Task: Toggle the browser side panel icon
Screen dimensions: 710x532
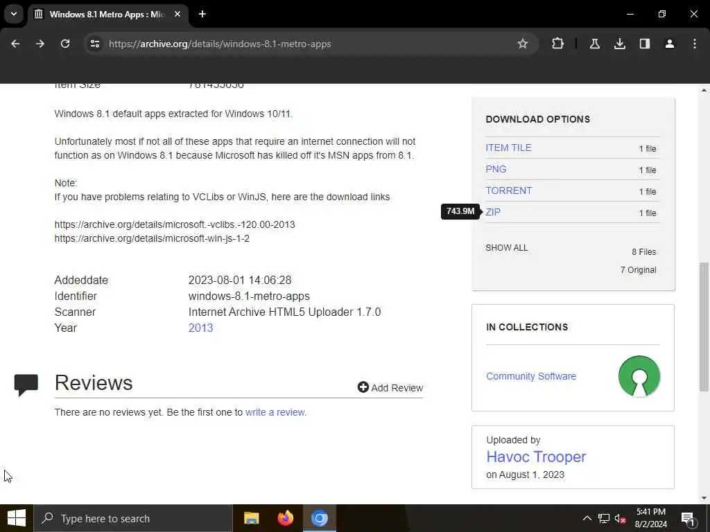Action: [x=644, y=44]
